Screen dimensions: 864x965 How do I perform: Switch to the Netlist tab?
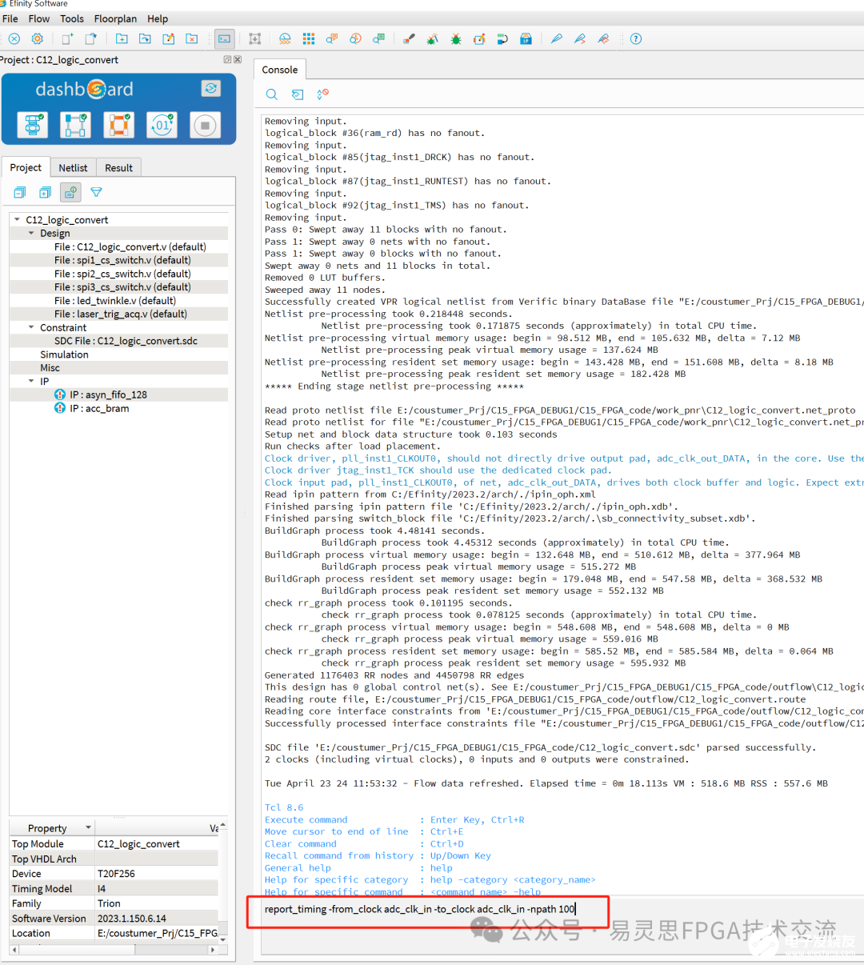click(x=73, y=167)
